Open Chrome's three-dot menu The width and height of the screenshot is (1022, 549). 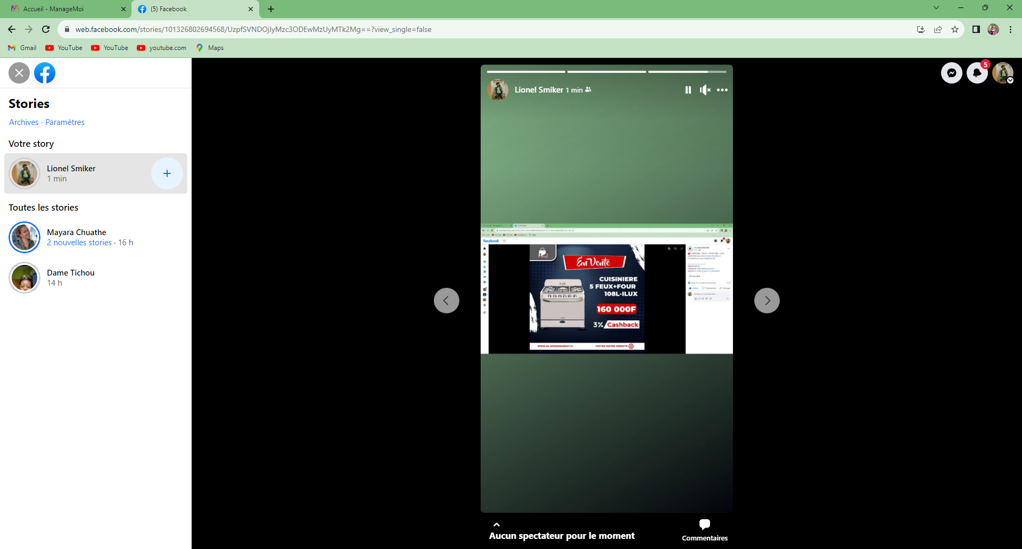tap(1010, 29)
